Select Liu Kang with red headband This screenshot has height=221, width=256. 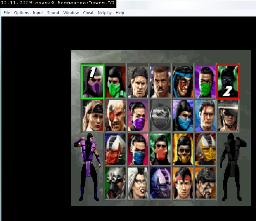183,183
